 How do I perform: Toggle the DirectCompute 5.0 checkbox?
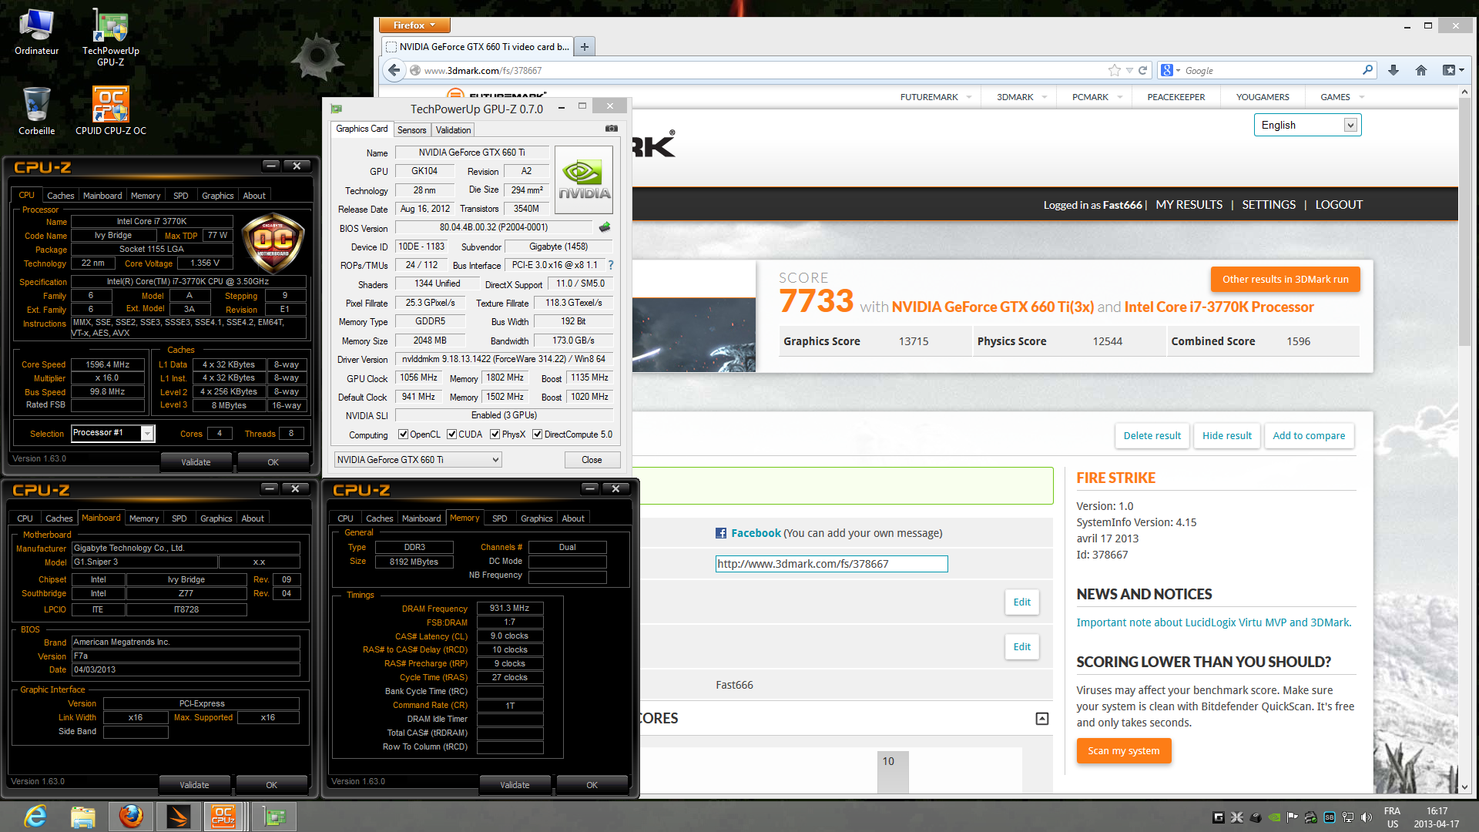coord(537,434)
